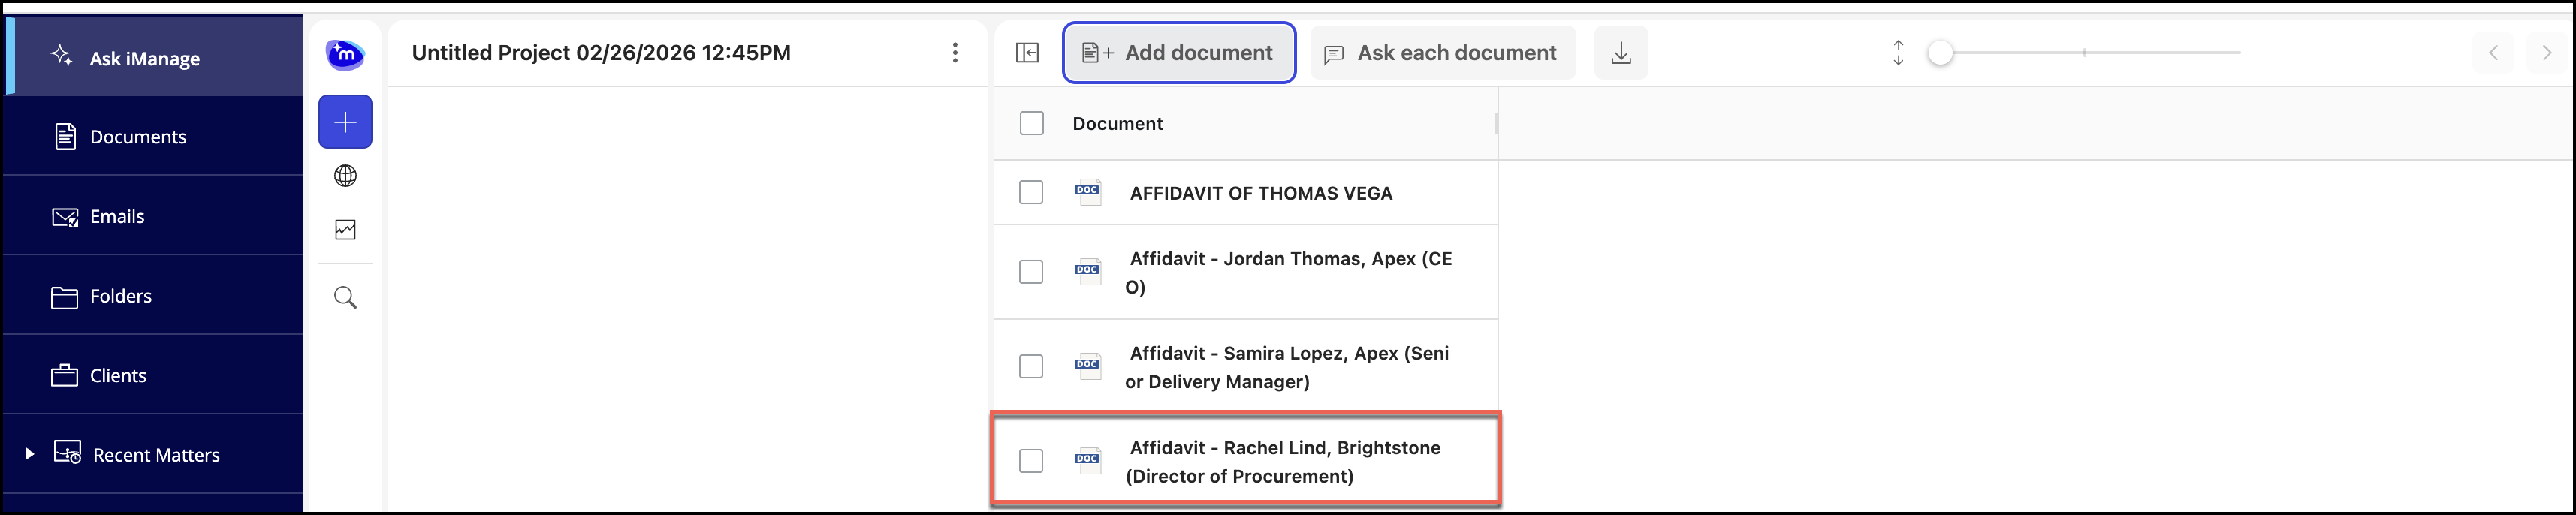Click the row height arrows icon
This screenshot has width=2576, height=515.
(x=1898, y=53)
